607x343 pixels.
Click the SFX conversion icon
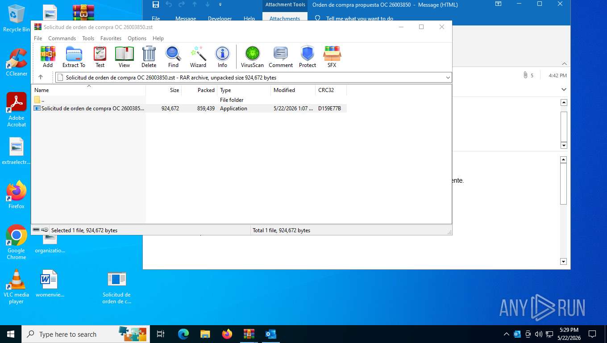pos(332,57)
